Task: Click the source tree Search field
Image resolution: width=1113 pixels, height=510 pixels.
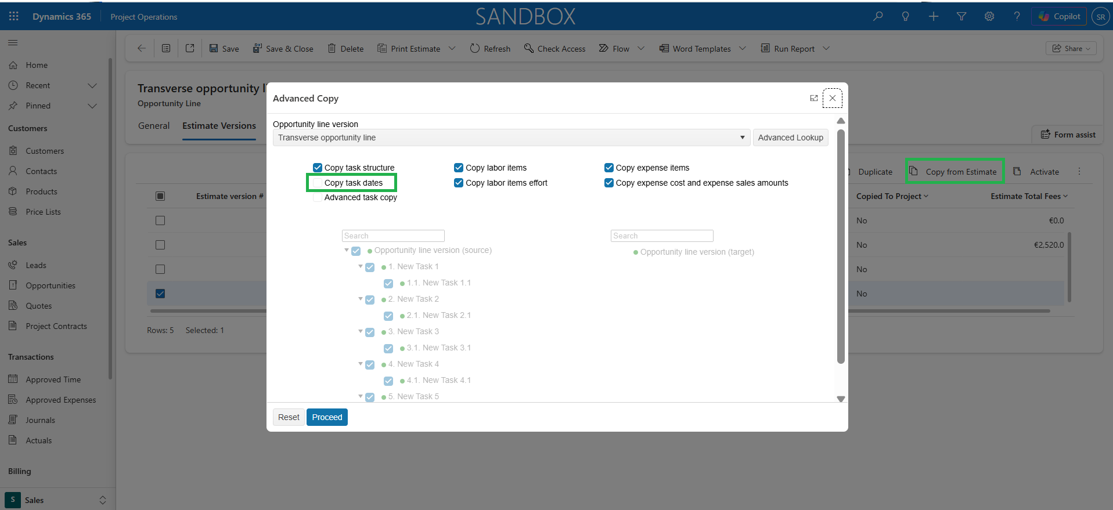Action: [x=393, y=236]
